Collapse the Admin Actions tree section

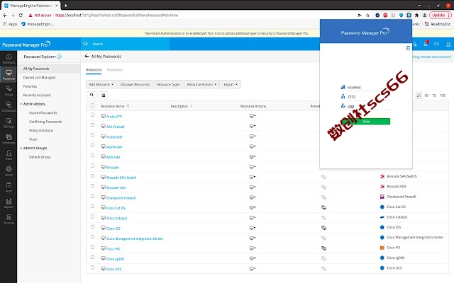coord(21,104)
